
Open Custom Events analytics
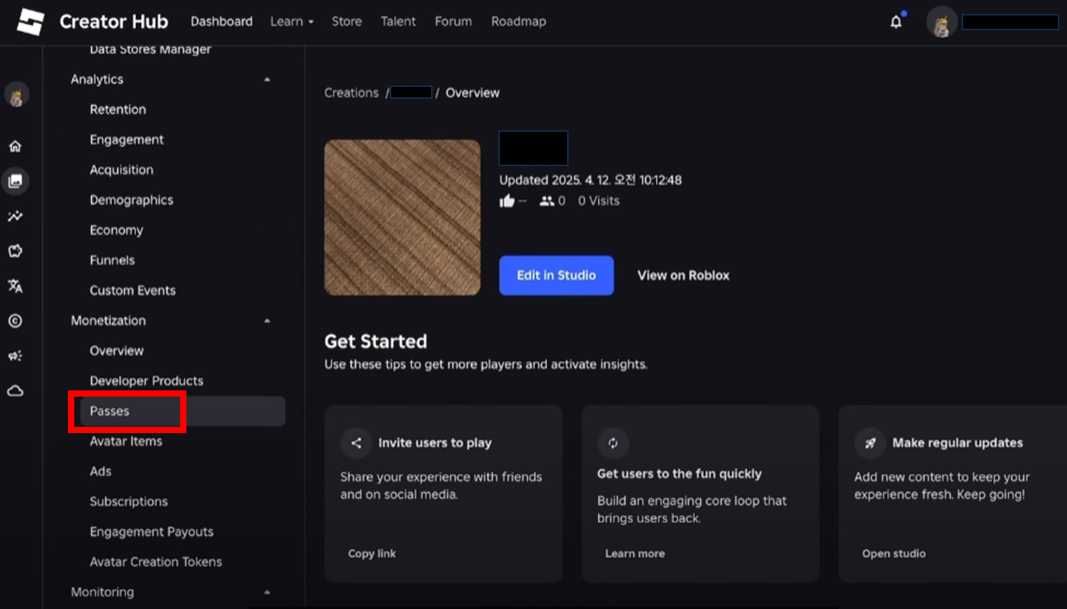click(x=132, y=290)
